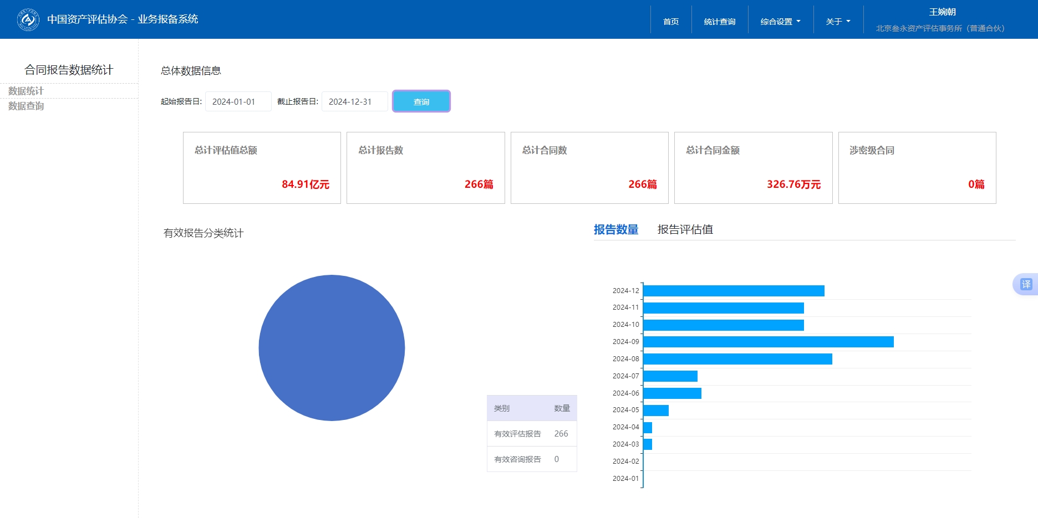This screenshot has height=518, width=1038.
Task: Click the 总计评估值总额 summary card
Action: 262,168
